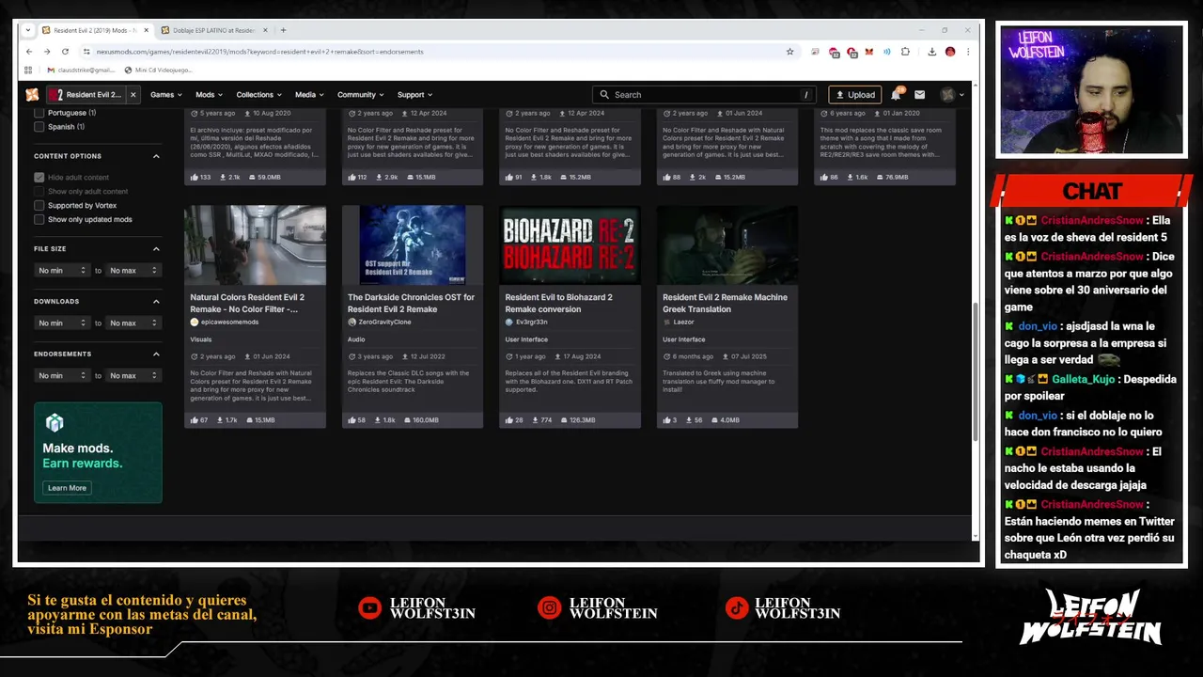Click the download count icon on Biohazard 2 card
This screenshot has width=1203, height=677.
(x=535, y=420)
